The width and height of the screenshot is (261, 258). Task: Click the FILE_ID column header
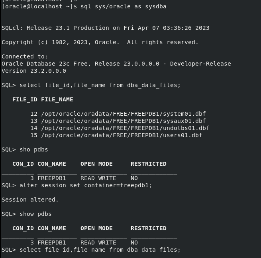pyautogui.click(x=25, y=100)
